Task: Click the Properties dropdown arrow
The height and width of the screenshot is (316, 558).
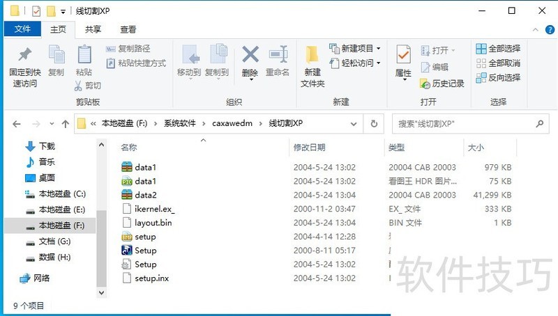Action: [x=405, y=80]
